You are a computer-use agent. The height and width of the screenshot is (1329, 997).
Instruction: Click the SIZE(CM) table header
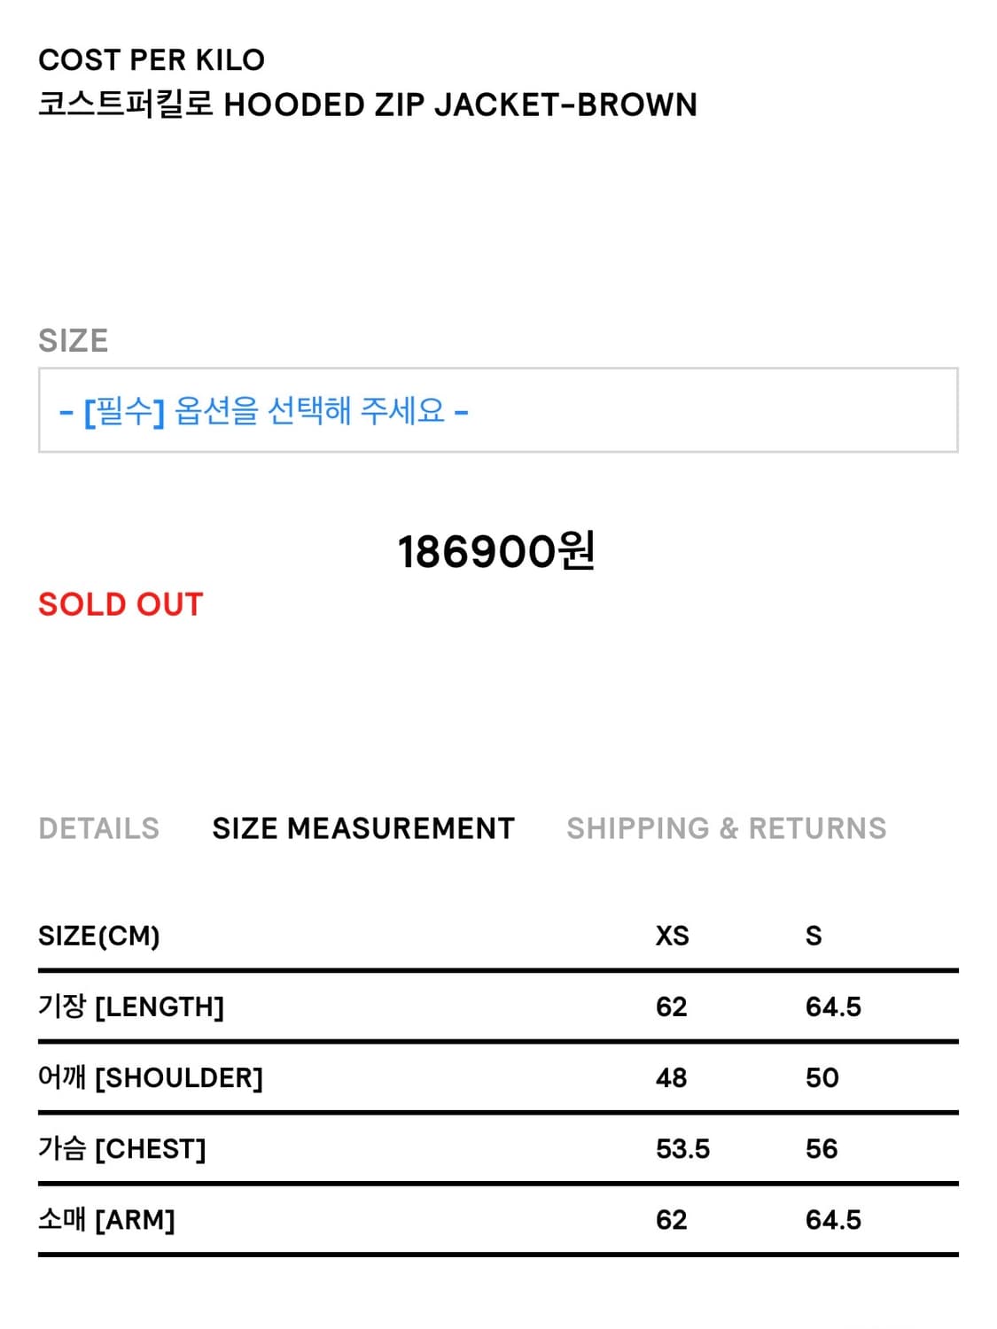pos(100,934)
